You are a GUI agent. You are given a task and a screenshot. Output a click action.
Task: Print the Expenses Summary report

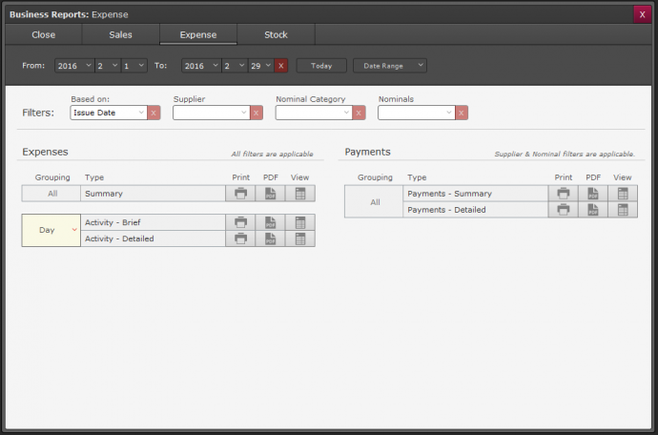[240, 194]
